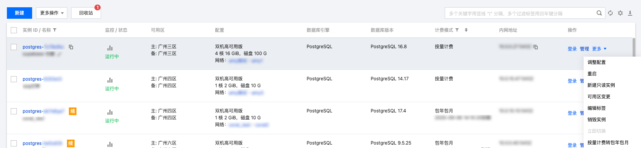Choose 可用区变更 menu entry
The image size is (641, 148).
(x=599, y=97)
